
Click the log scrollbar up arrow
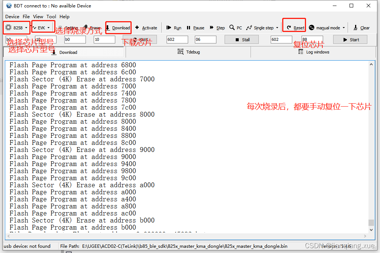(371, 64)
